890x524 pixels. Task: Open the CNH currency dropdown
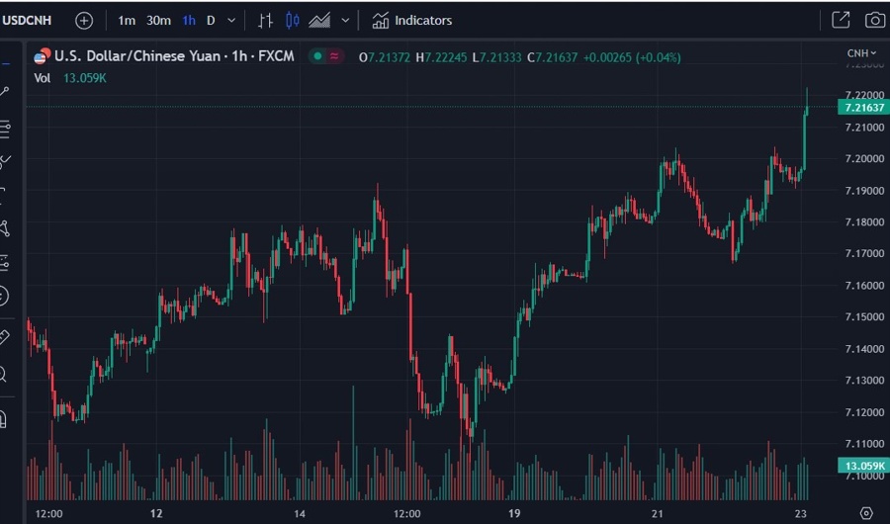click(x=861, y=53)
